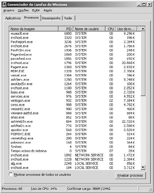Click the scrollbar up arrow

coord(143,29)
